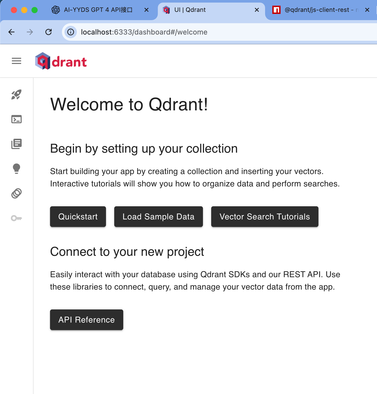This screenshot has width=377, height=394.
Task: Open the API Reference button
Action: click(87, 320)
